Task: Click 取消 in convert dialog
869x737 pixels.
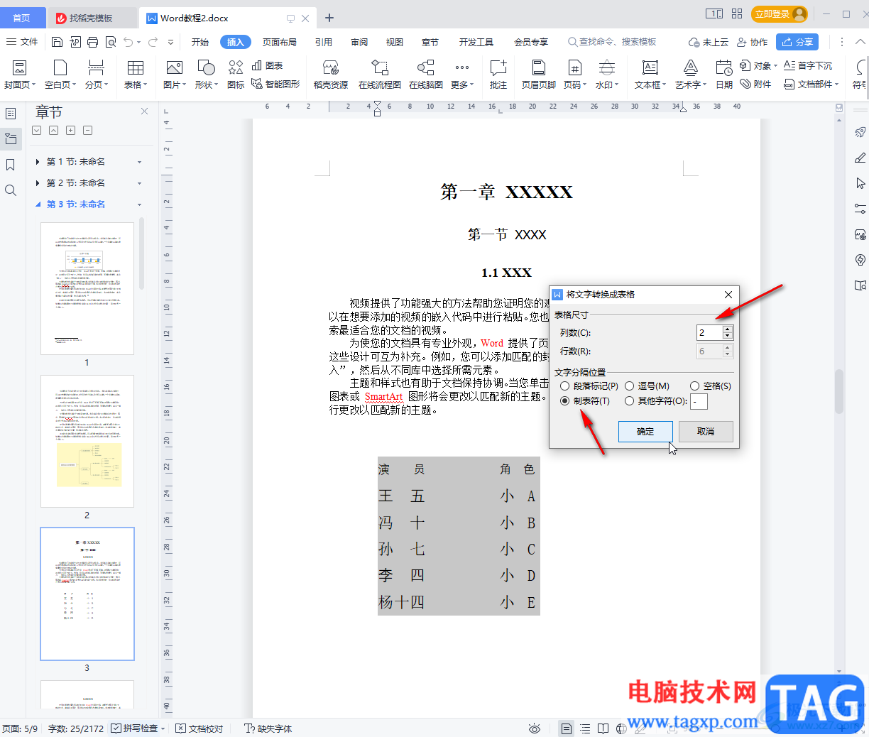Action: (706, 431)
